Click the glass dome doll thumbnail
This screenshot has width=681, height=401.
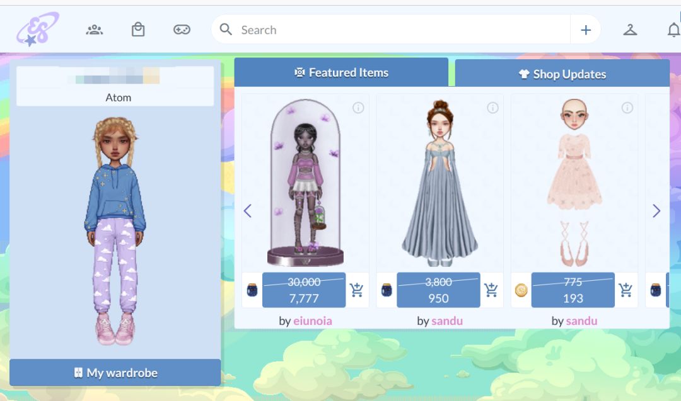pyautogui.click(x=305, y=182)
